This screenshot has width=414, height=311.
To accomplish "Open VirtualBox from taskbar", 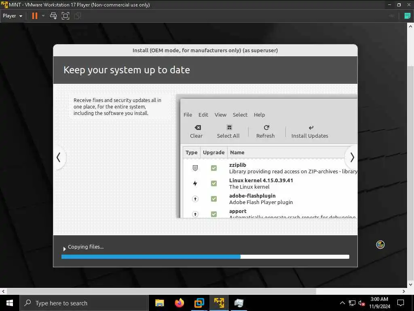I will [199, 303].
